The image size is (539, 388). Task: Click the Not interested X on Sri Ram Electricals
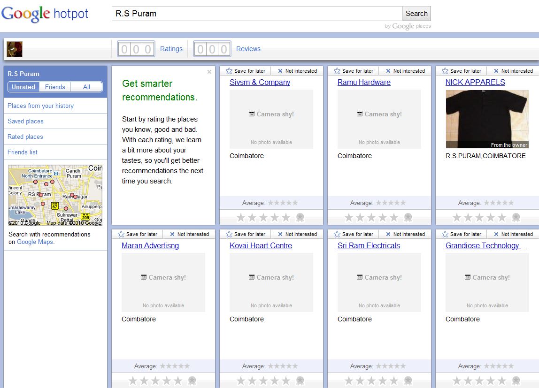click(x=388, y=234)
